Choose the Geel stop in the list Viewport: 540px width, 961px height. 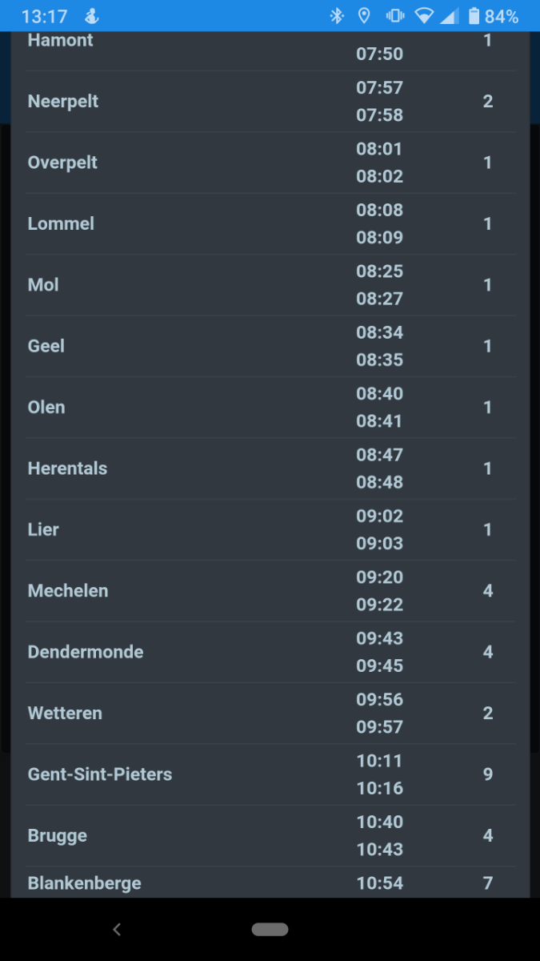coord(46,346)
